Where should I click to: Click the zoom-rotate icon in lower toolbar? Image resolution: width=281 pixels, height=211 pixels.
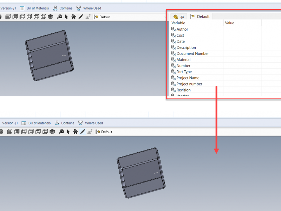[x=61, y=132]
